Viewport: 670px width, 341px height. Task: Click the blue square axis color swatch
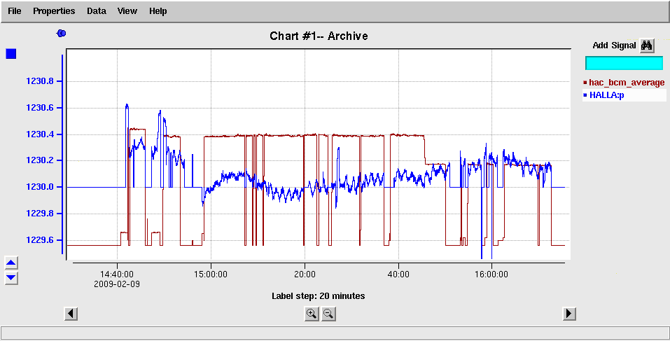11,54
